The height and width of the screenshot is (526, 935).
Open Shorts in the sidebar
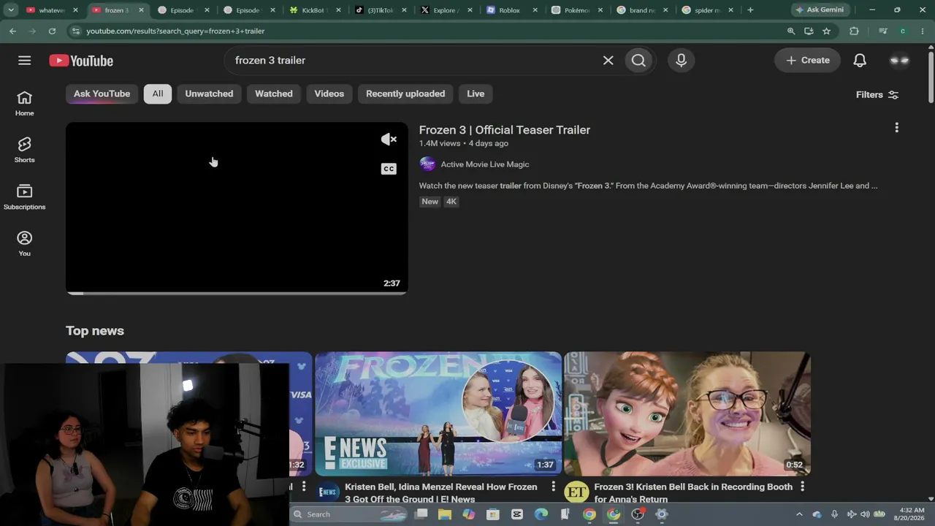pyautogui.click(x=25, y=150)
